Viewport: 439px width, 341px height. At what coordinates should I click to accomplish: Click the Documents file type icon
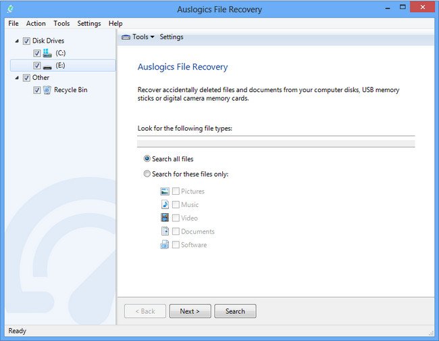(x=165, y=231)
